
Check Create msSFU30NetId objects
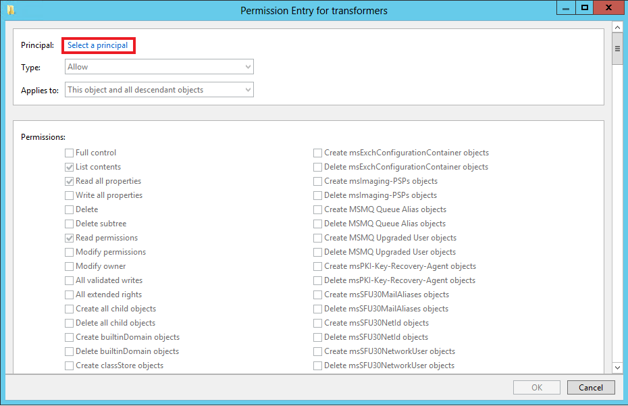pyautogui.click(x=318, y=324)
